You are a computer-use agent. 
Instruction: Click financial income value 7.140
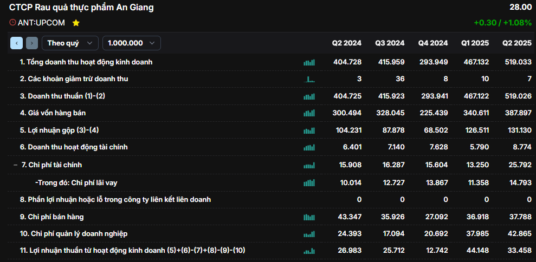click(395, 147)
